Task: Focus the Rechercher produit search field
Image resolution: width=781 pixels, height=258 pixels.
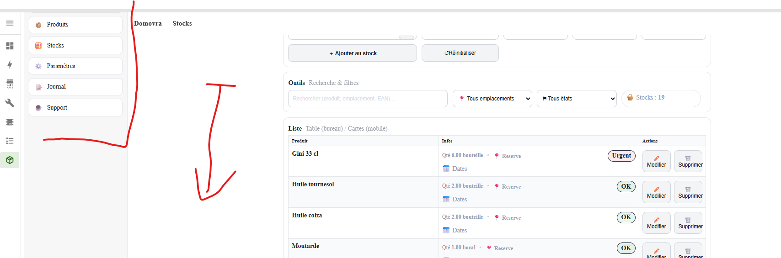Action: tap(368, 99)
